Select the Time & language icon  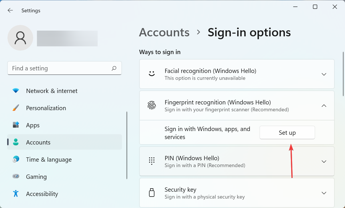(16, 159)
